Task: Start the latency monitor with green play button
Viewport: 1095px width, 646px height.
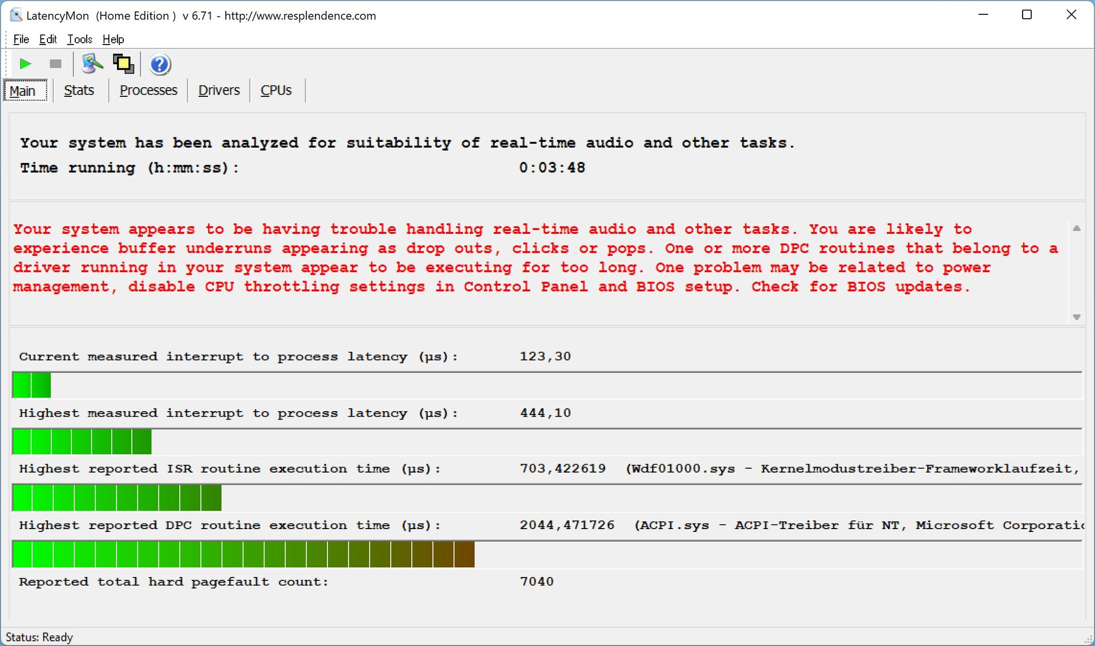Action: (25, 64)
